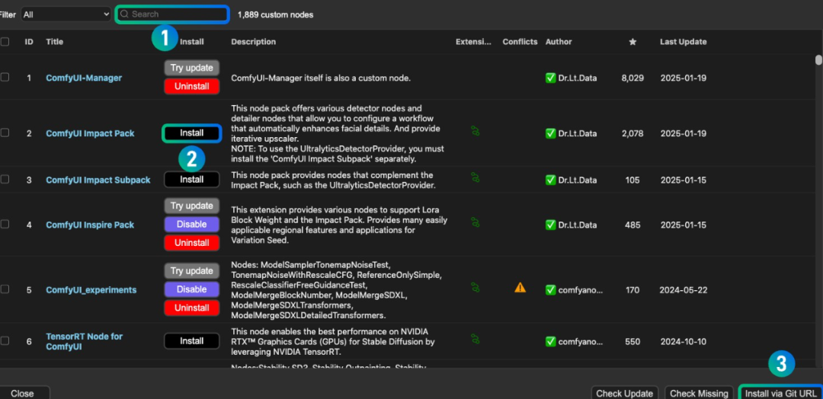This screenshot has width=823, height=399.
Task: Click the Dr.Lt.Data author in ComfyUI-Manager row
Action: click(x=578, y=78)
